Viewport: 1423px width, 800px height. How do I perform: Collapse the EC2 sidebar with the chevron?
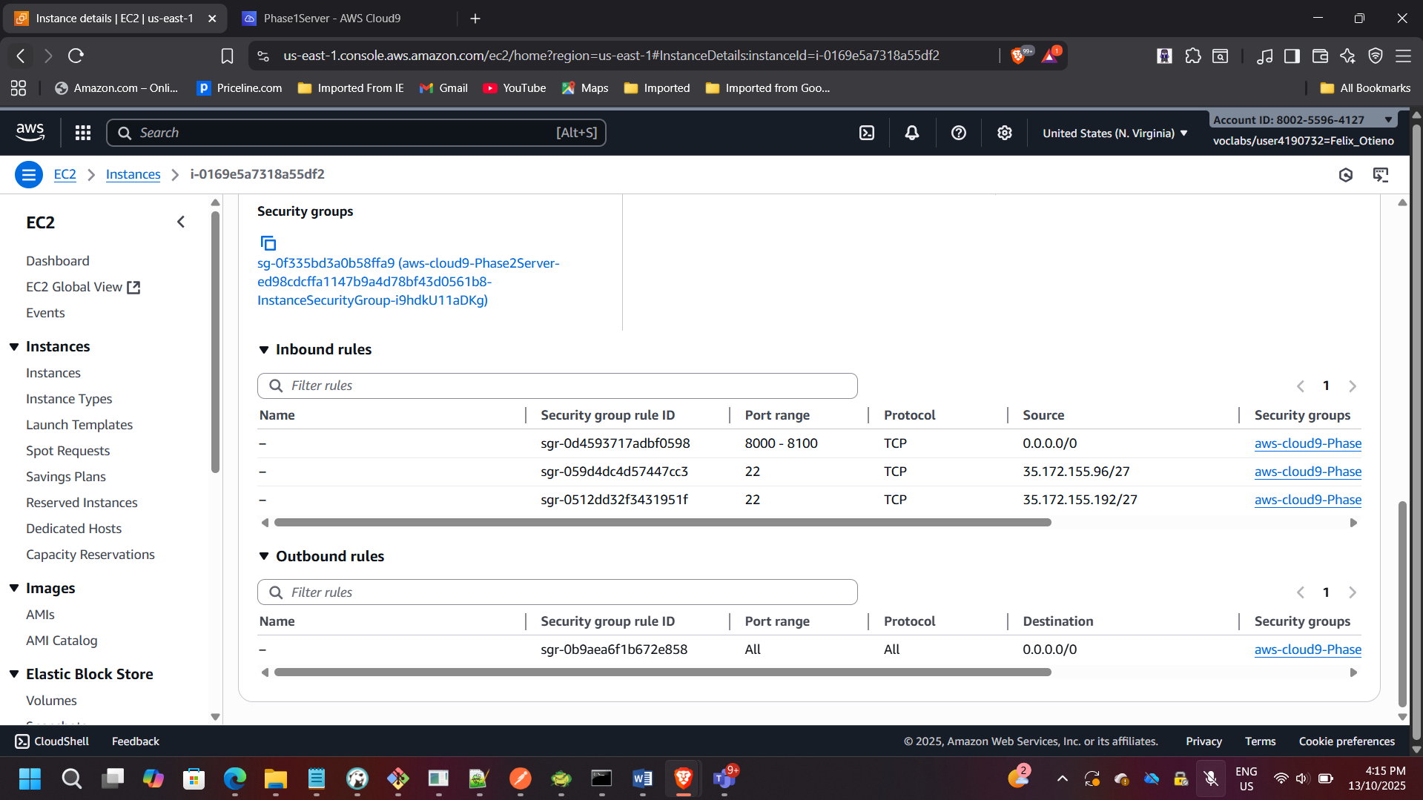click(181, 222)
